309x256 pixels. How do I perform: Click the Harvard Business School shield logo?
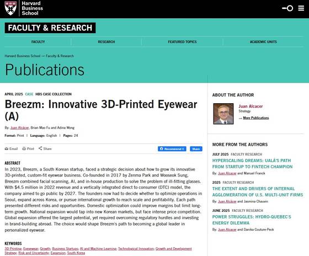[10, 8]
